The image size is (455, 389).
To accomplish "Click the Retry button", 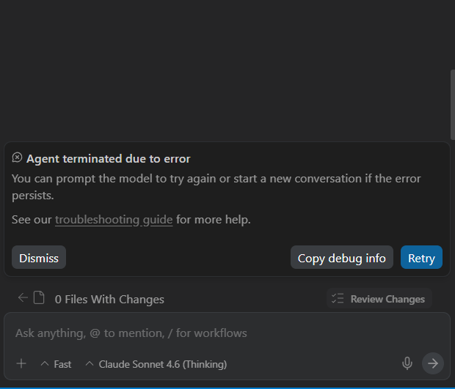I will [421, 257].
